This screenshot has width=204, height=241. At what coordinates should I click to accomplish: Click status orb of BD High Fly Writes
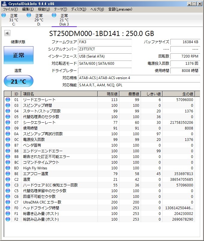[8, 168]
